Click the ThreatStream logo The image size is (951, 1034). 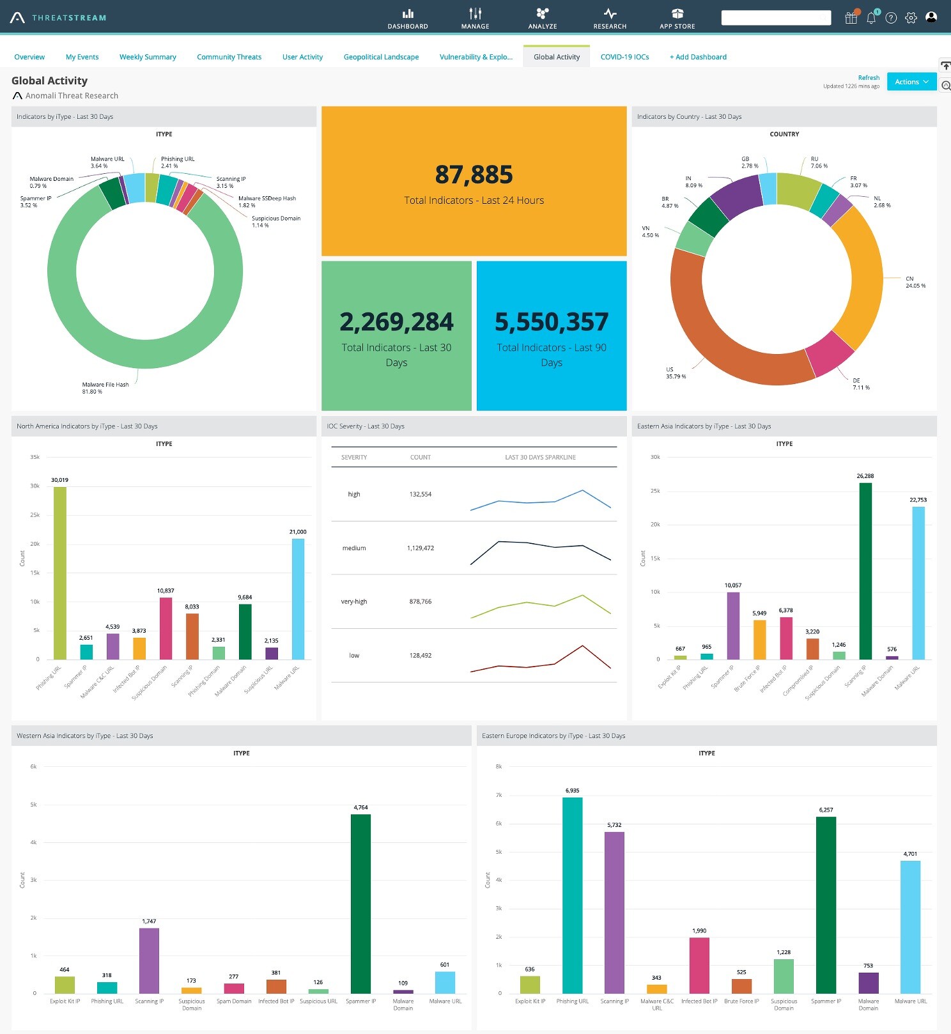(x=59, y=18)
